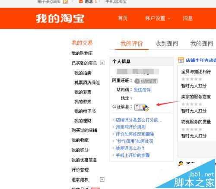This screenshot has height=189, width=216.
Task: Go to 首页 in the orange header
Action: 123,19
